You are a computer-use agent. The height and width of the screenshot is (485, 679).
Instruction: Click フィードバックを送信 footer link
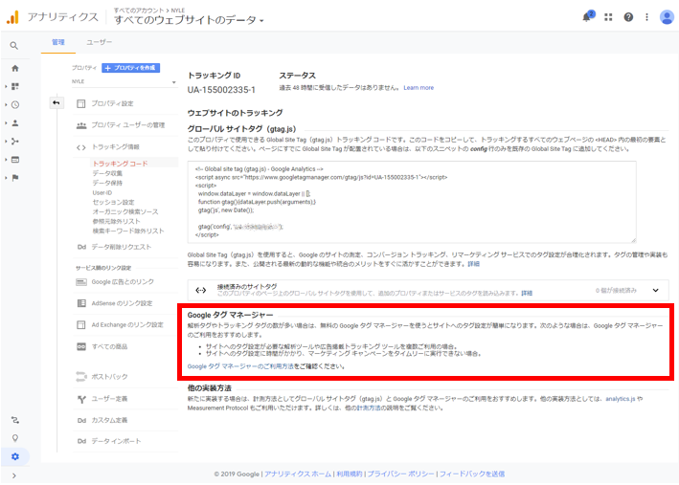[x=472, y=474]
